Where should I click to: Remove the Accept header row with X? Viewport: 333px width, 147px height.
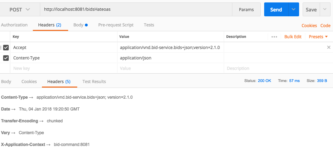click(x=328, y=47)
